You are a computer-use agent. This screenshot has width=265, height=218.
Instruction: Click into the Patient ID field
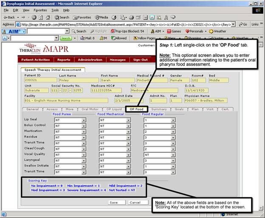(x=41, y=80)
